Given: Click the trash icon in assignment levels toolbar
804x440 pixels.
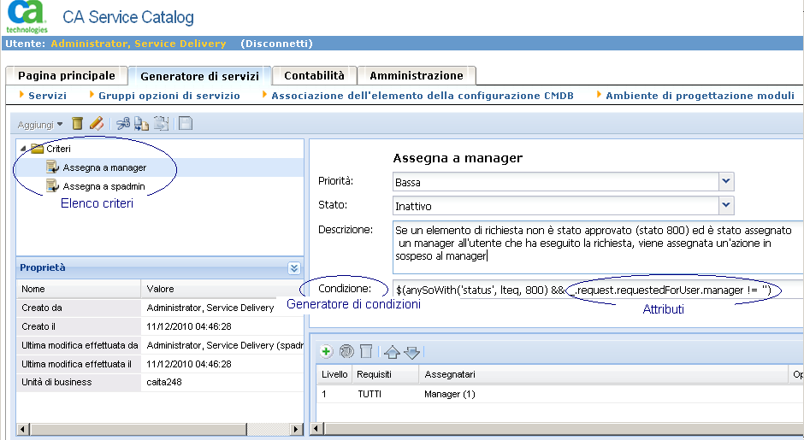Looking at the screenshot, I should pos(366,351).
